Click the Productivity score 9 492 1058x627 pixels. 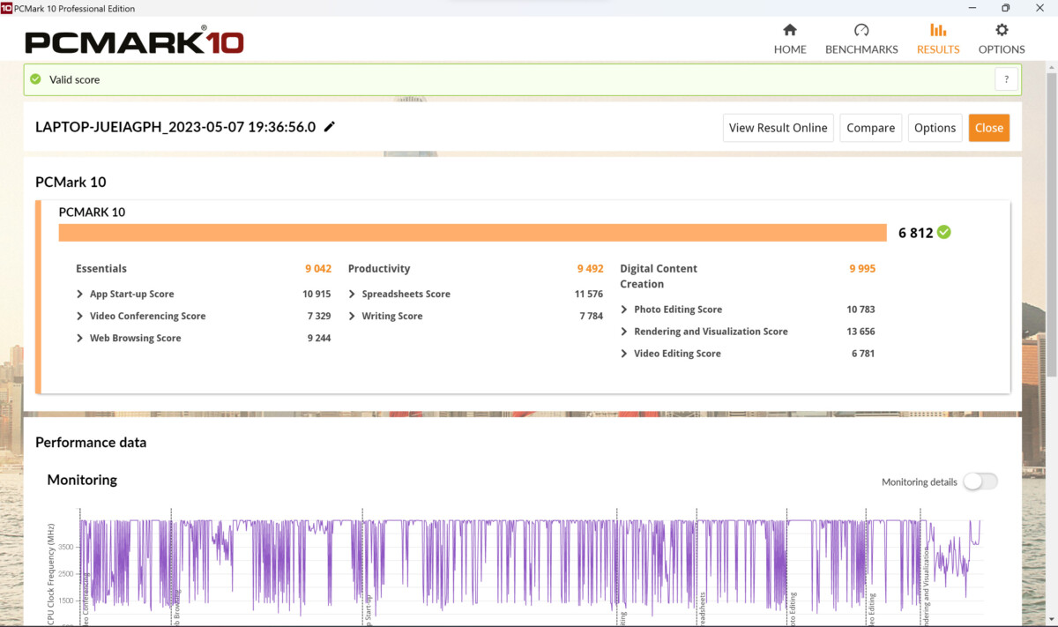(x=591, y=269)
